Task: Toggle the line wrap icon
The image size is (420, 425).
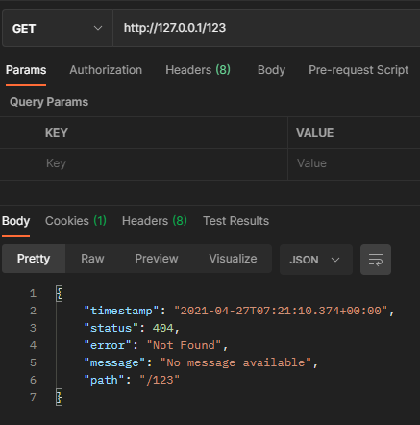Action: pyautogui.click(x=376, y=260)
